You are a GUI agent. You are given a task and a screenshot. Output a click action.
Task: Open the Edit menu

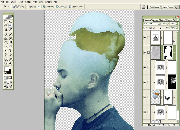point(8,2)
